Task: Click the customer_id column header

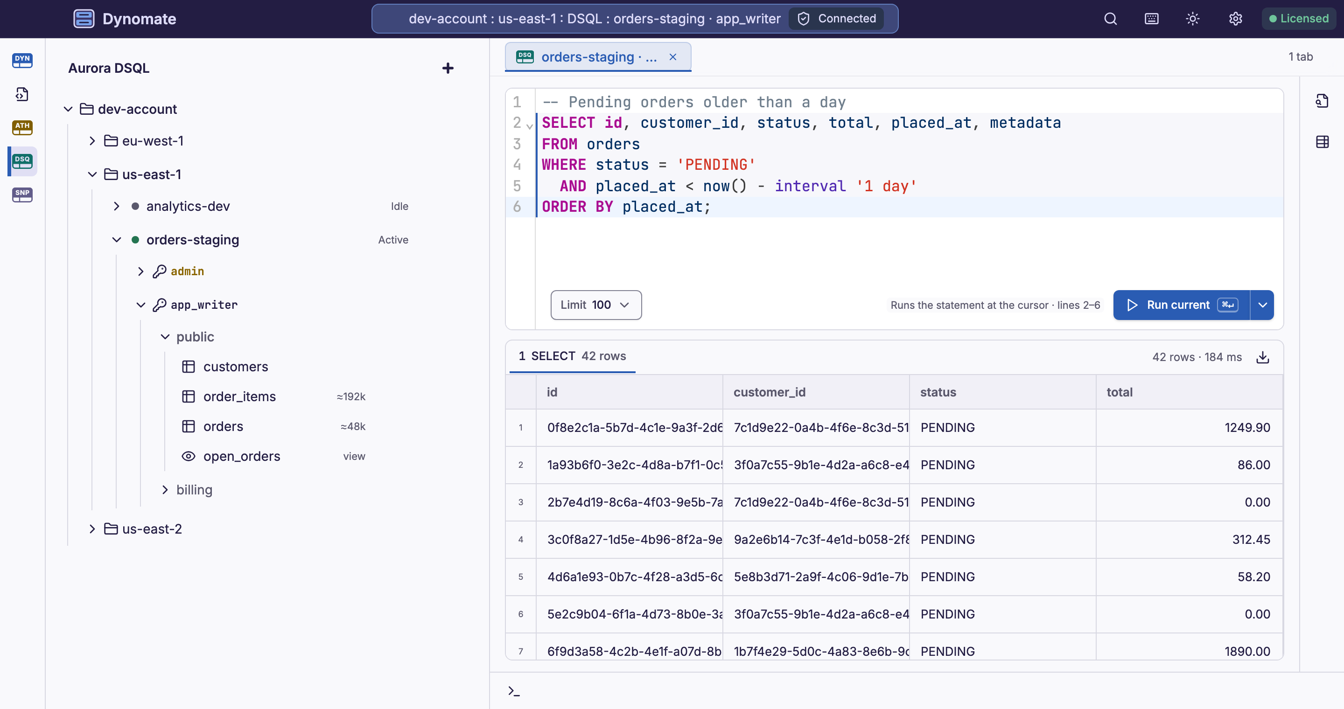Action: pyautogui.click(x=816, y=392)
